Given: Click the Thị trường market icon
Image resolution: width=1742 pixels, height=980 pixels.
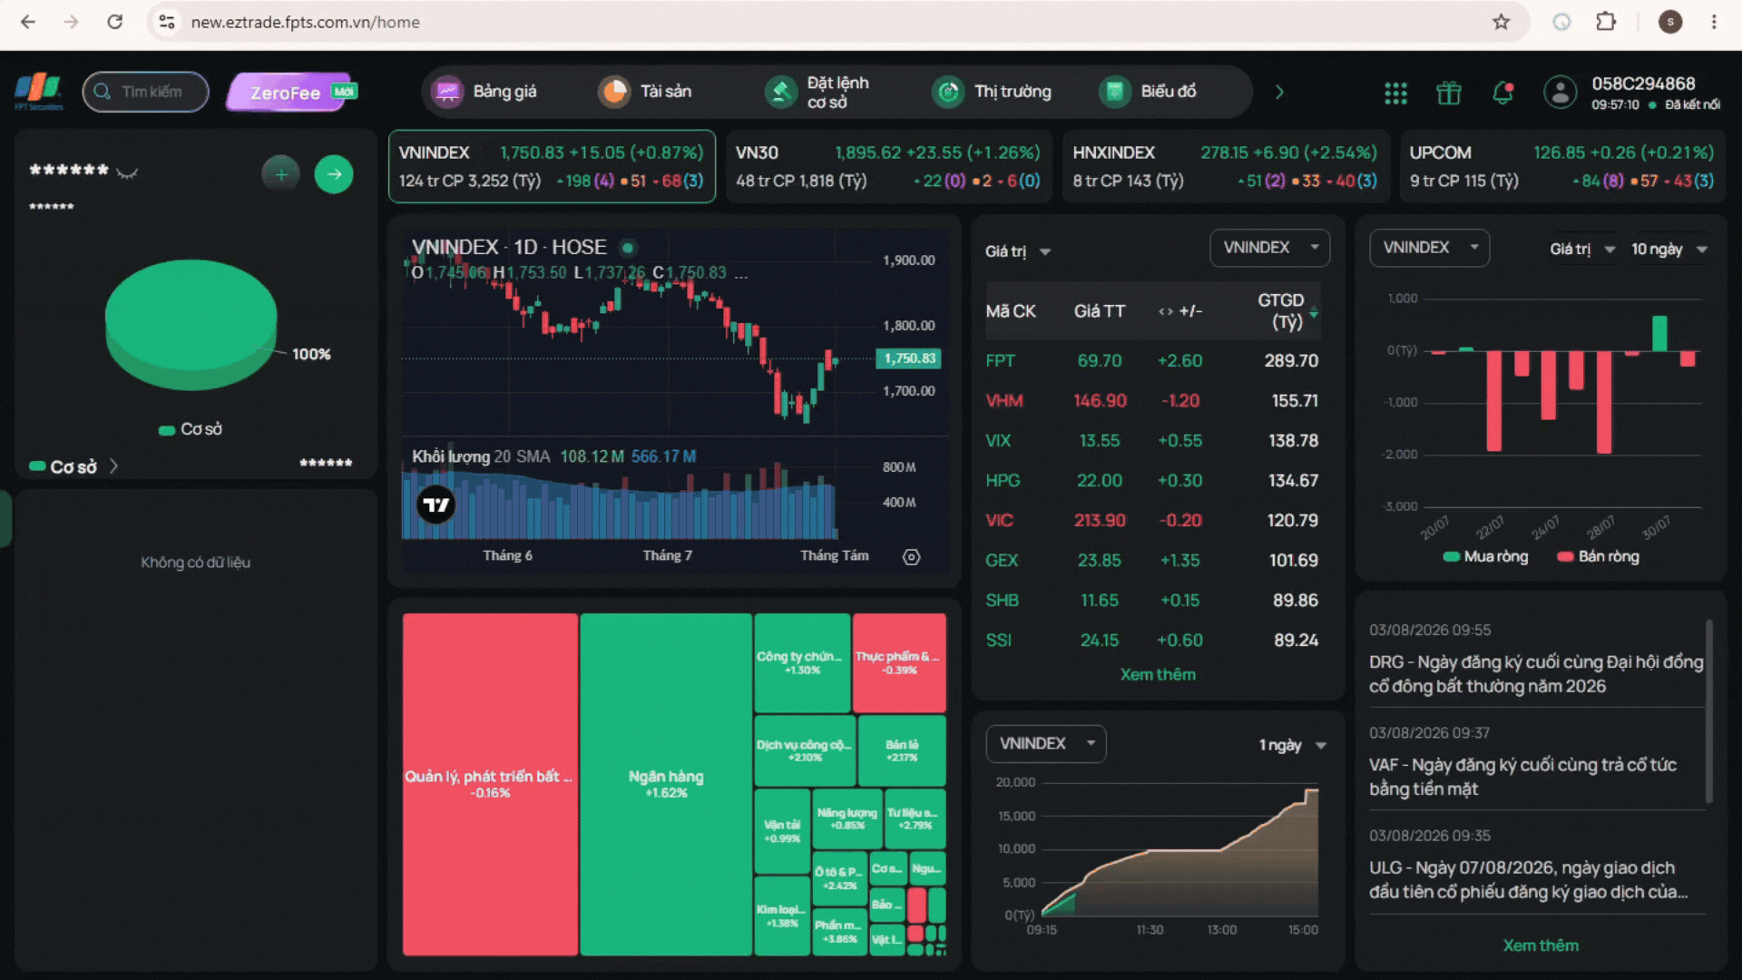Looking at the screenshot, I should coord(948,92).
